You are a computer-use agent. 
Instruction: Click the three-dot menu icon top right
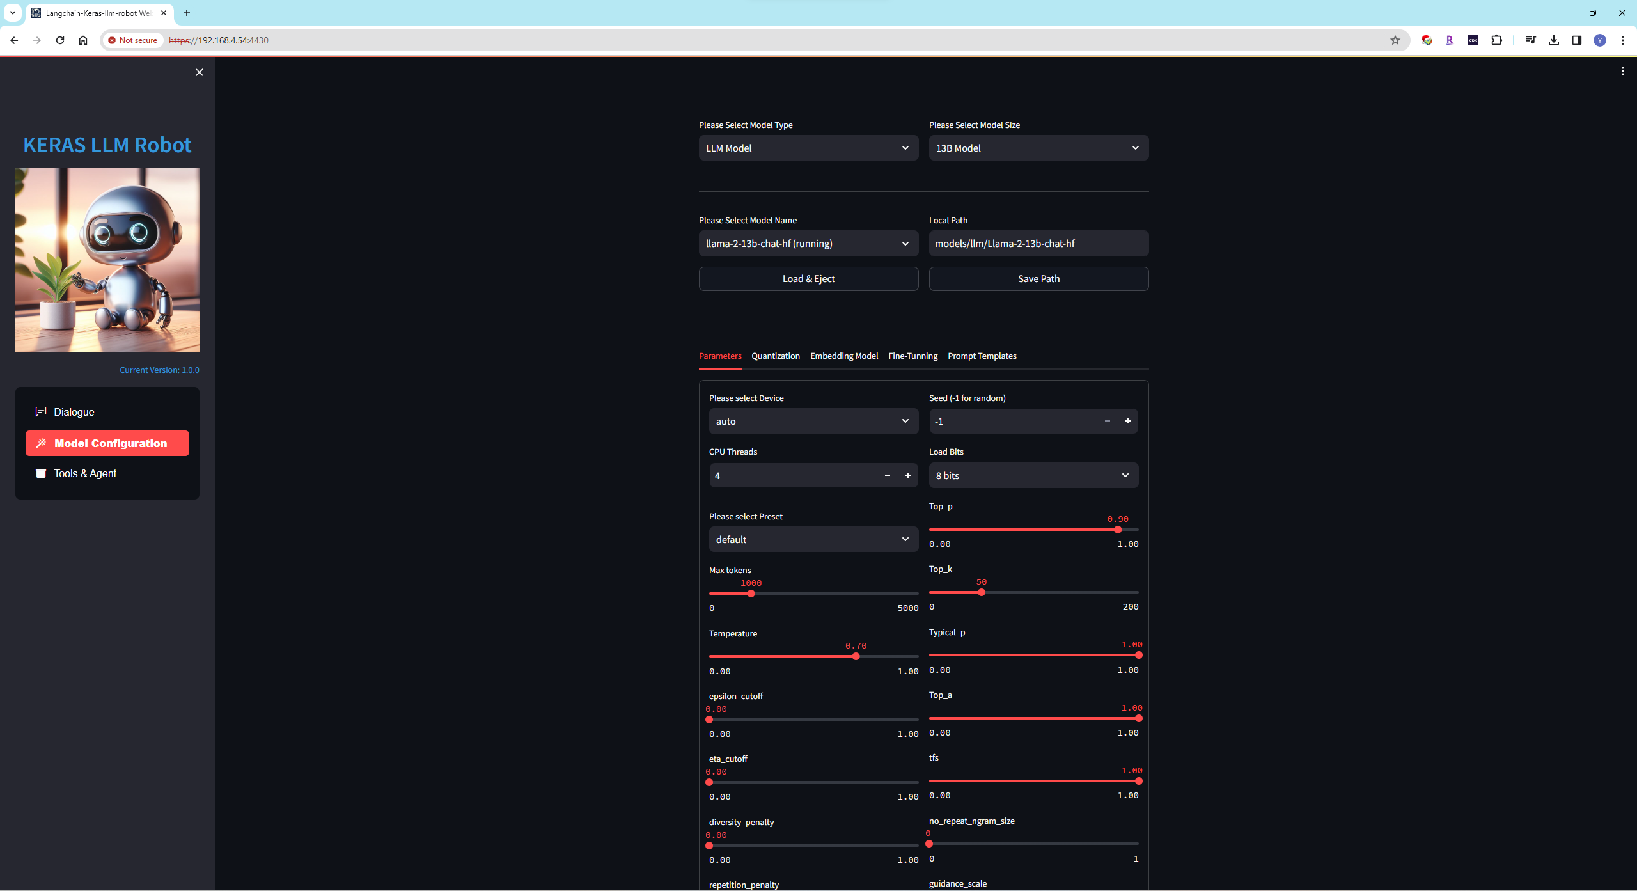point(1623,72)
